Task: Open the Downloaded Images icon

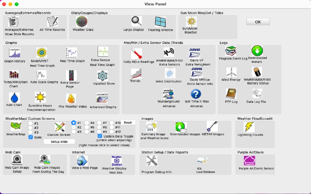Action: [181, 127]
